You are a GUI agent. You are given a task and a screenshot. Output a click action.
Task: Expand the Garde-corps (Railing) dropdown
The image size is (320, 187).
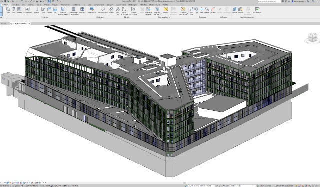tap(92, 14)
